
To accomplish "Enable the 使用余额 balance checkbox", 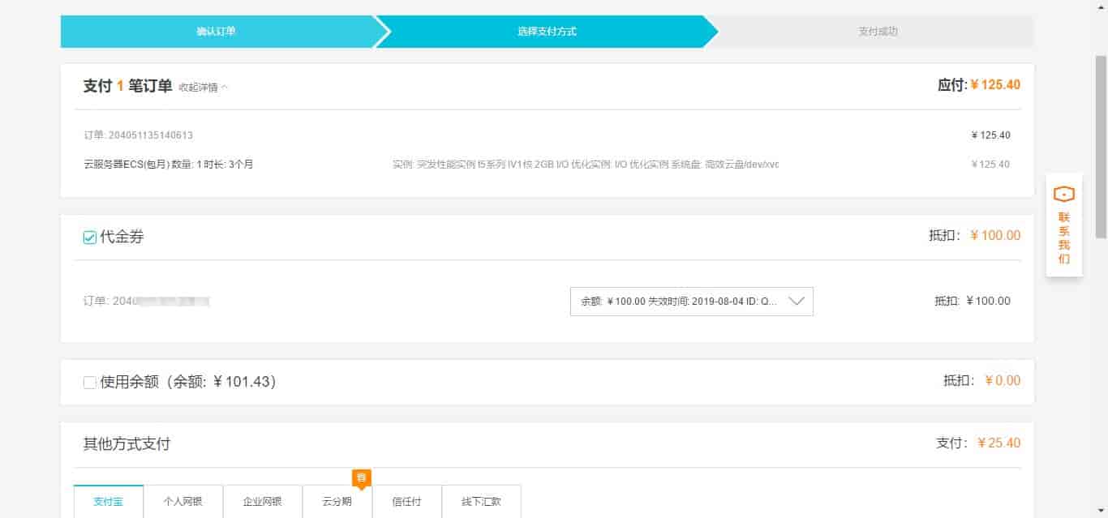I will [90, 382].
